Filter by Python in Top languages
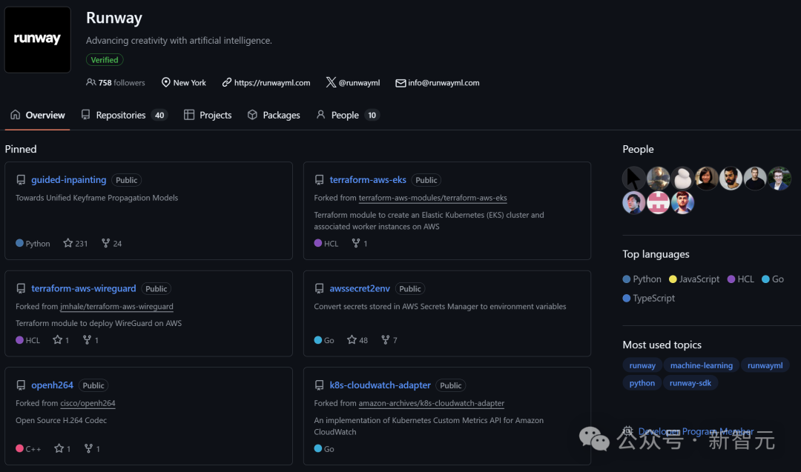This screenshot has width=801, height=472. point(642,279)
